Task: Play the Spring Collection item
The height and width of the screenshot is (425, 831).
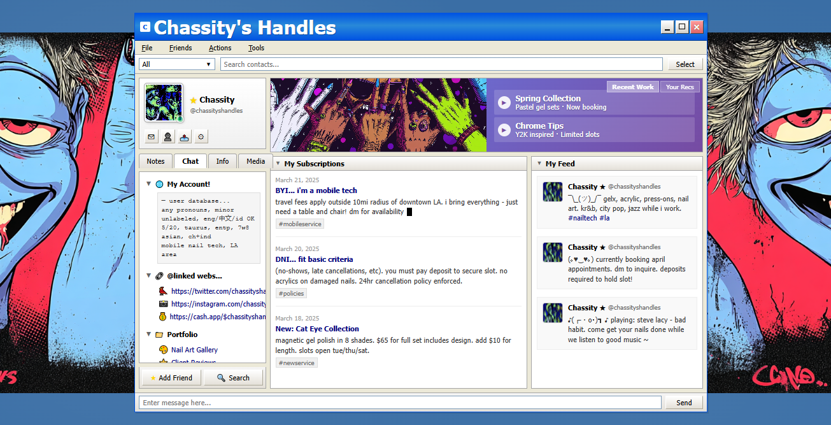Action: click(504, 103)
